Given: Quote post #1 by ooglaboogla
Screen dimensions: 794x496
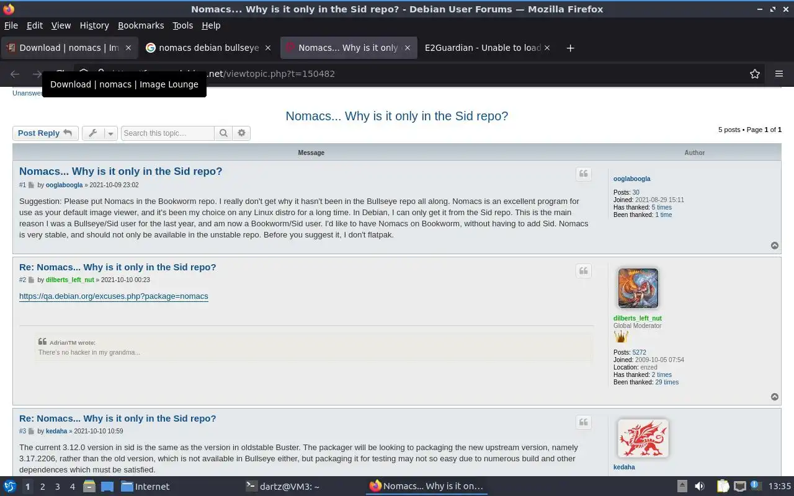Looking at the screenshot, I should click(584, 174).
